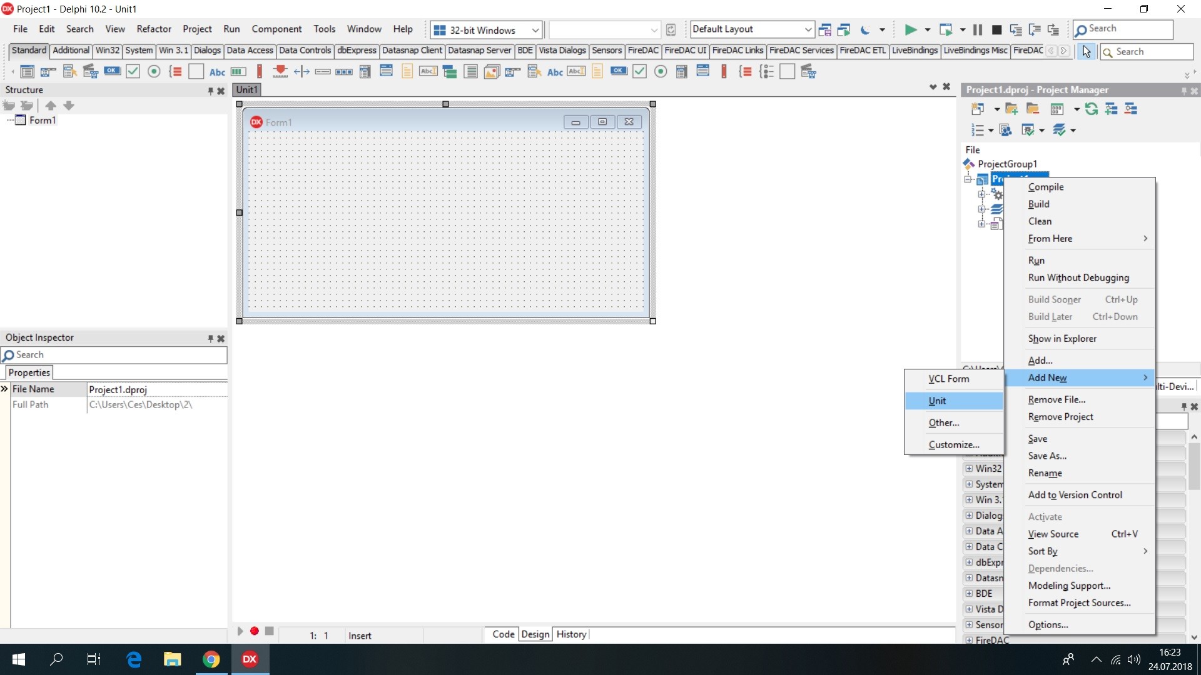Select the ProjectGroup1 node in Project Manager
Screen dimensions: 1201x675
tap(1007, 164)
